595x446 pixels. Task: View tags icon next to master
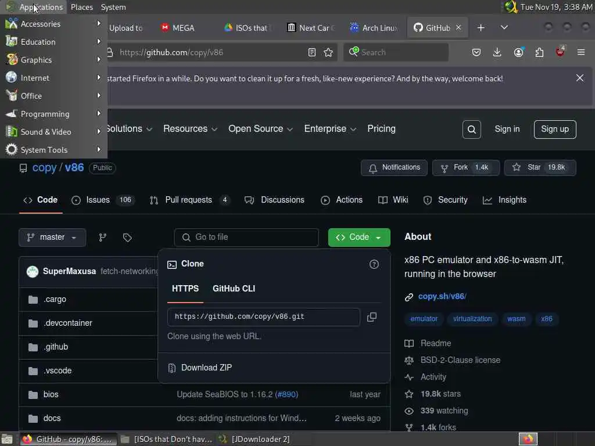point(127,238)
